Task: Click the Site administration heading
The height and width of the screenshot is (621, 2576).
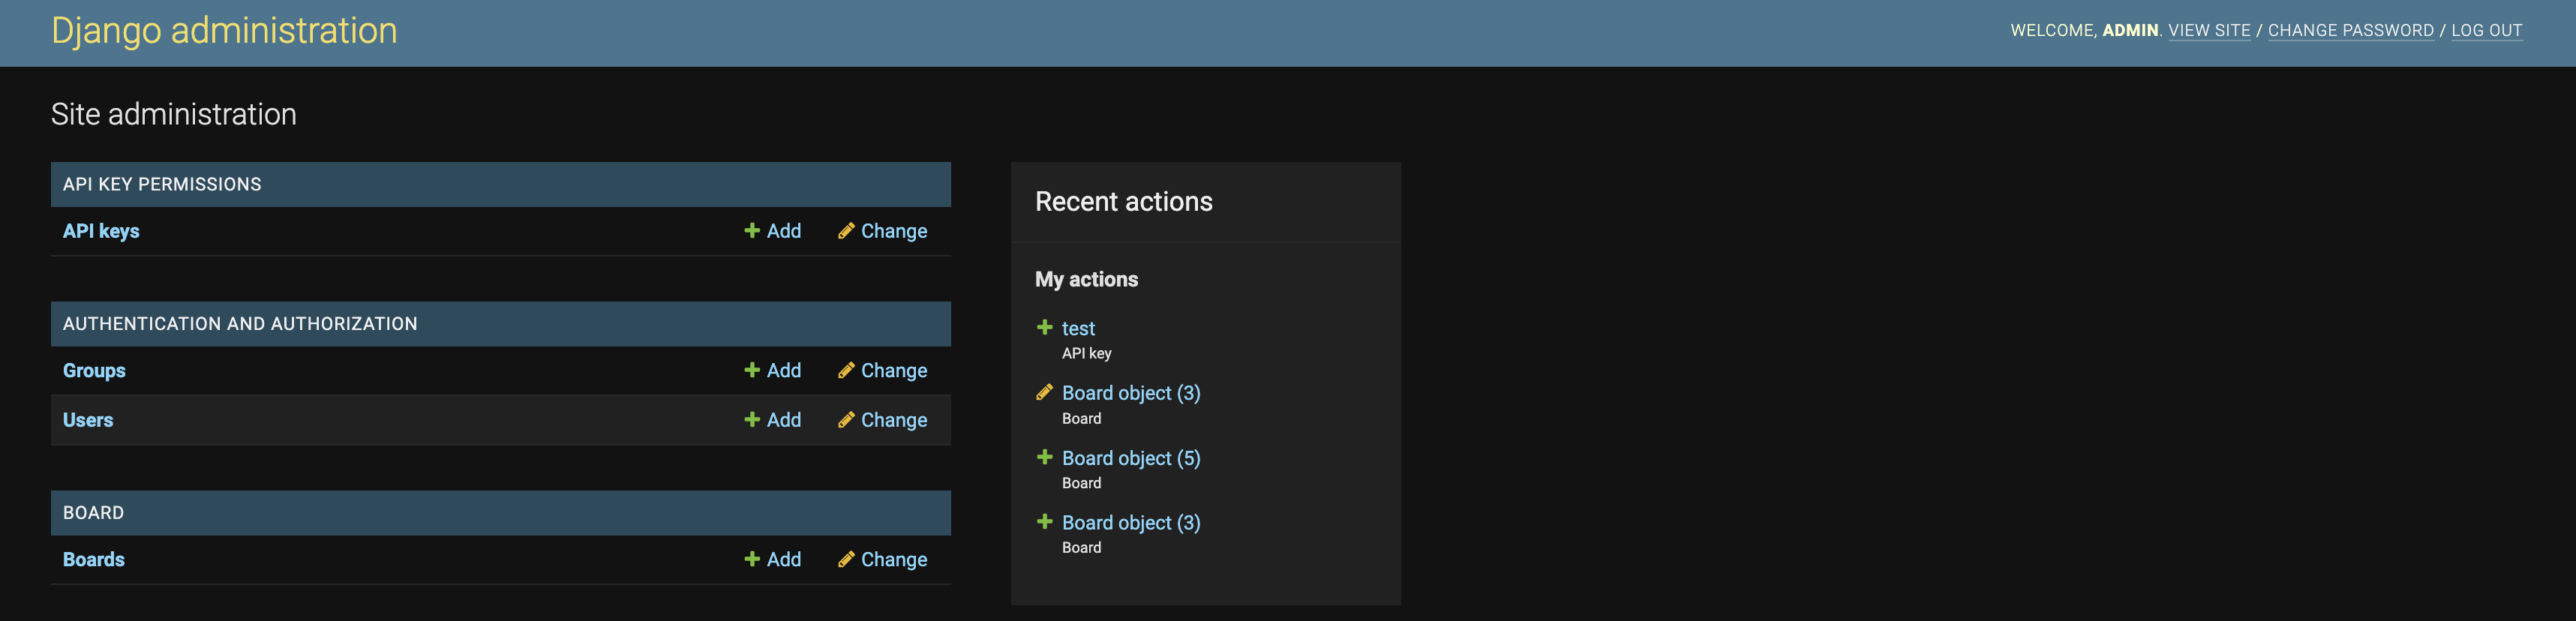Action: (x=174, y=114)
